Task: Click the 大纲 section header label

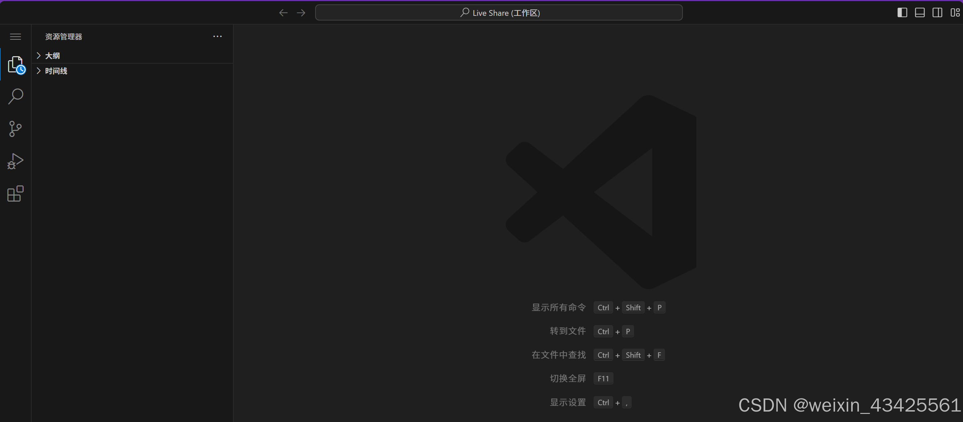Action: tap(52, 56)
